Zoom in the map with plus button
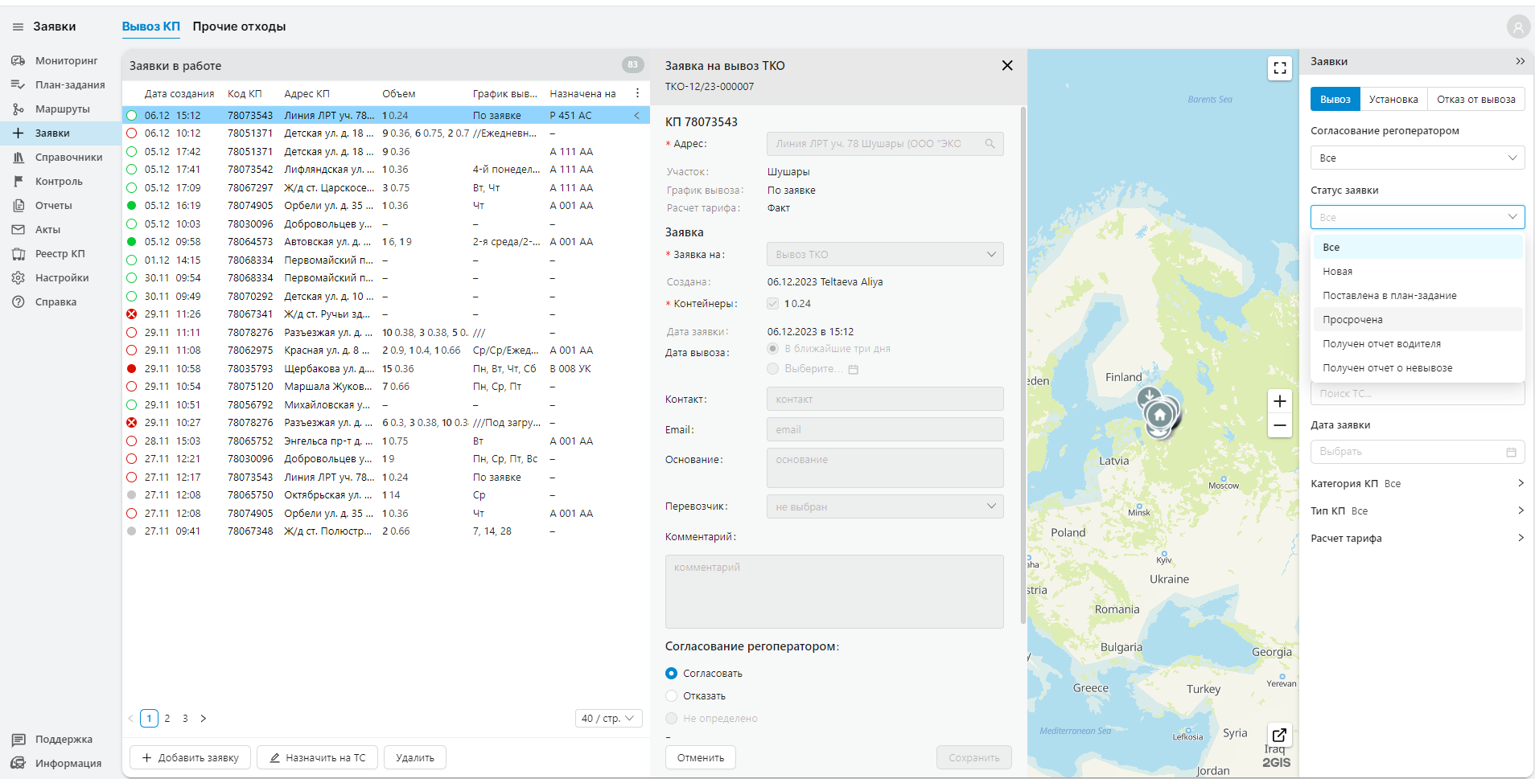Viewport: 1535px width, 779px height. pyautogui.click(x=1279, y=401)
